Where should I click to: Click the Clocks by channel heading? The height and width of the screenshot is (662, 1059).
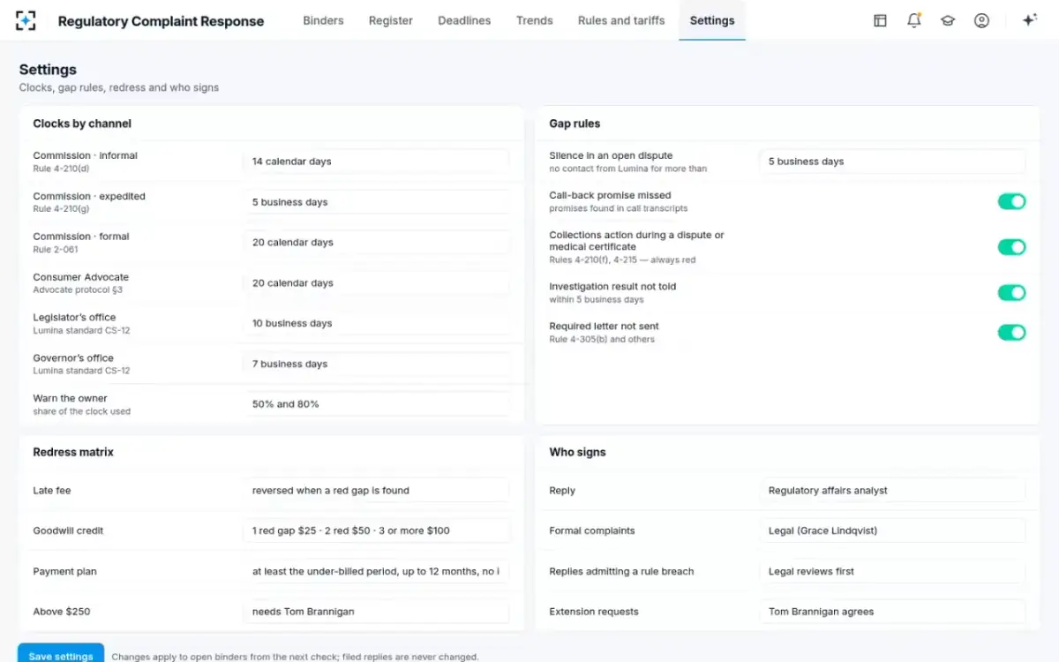82,124
